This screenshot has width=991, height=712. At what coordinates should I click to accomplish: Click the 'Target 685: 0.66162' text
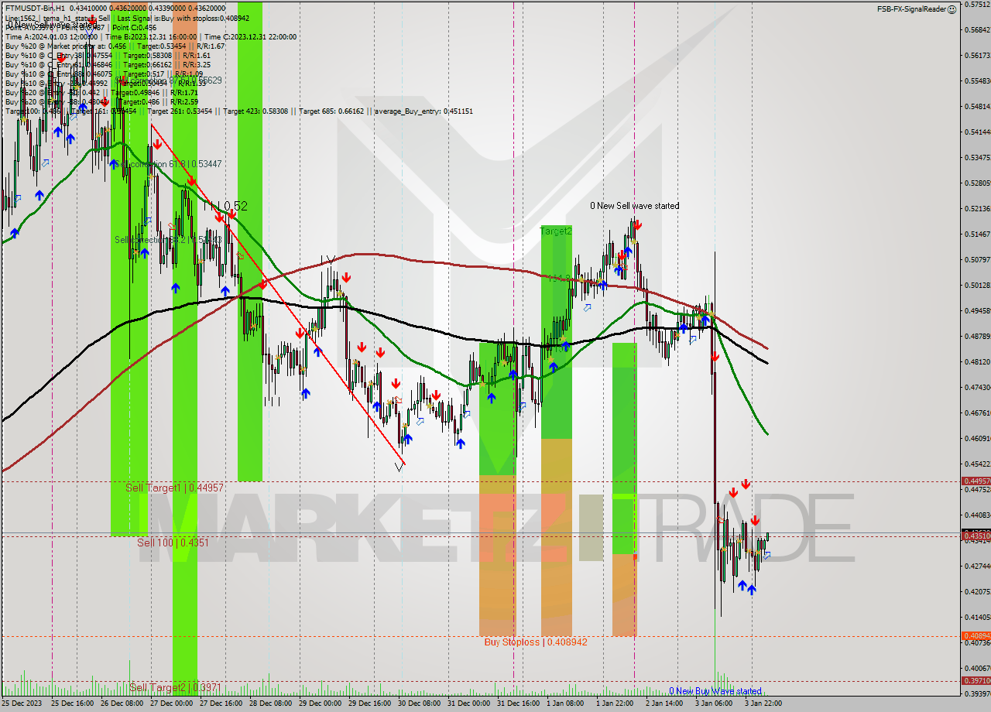click(333, 111)
